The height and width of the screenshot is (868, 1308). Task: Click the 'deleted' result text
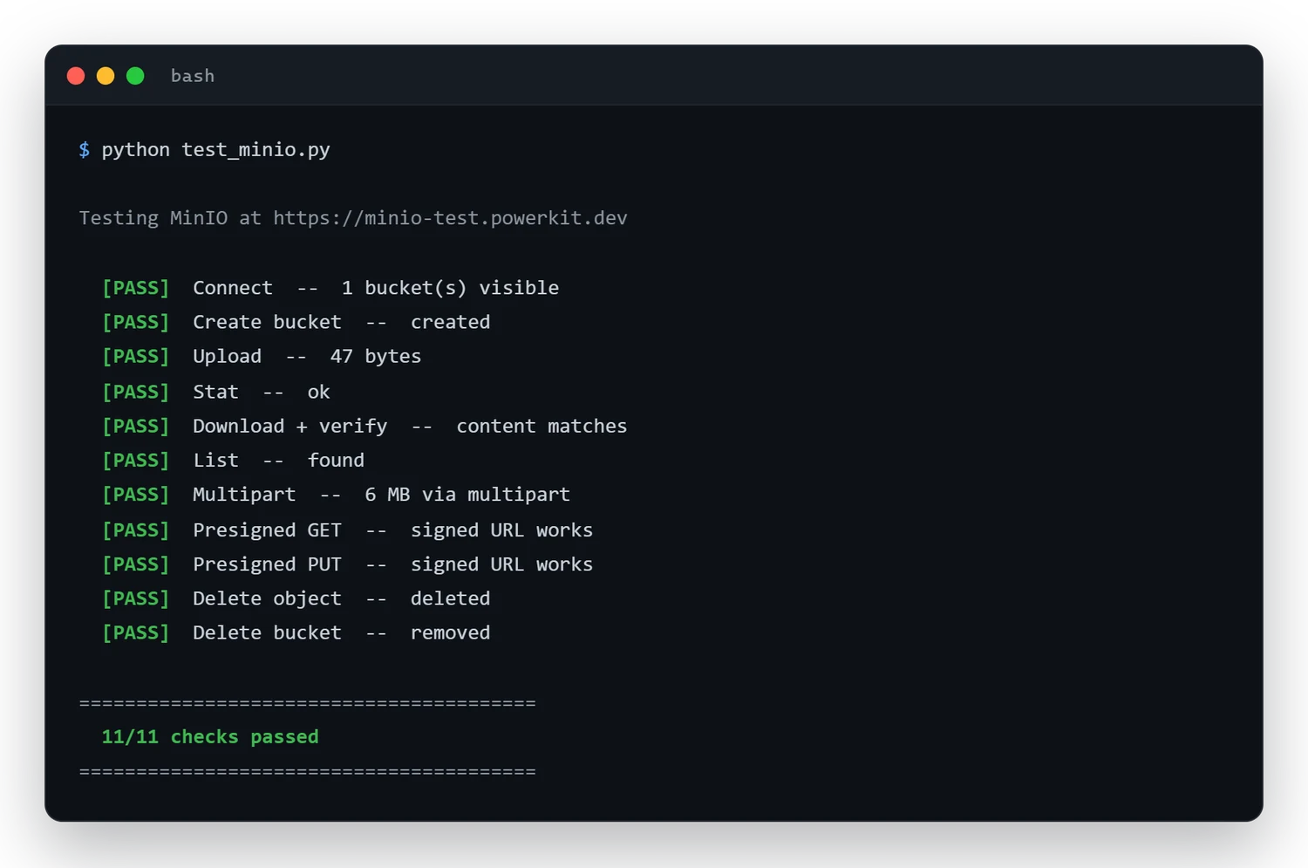[451, 598]
